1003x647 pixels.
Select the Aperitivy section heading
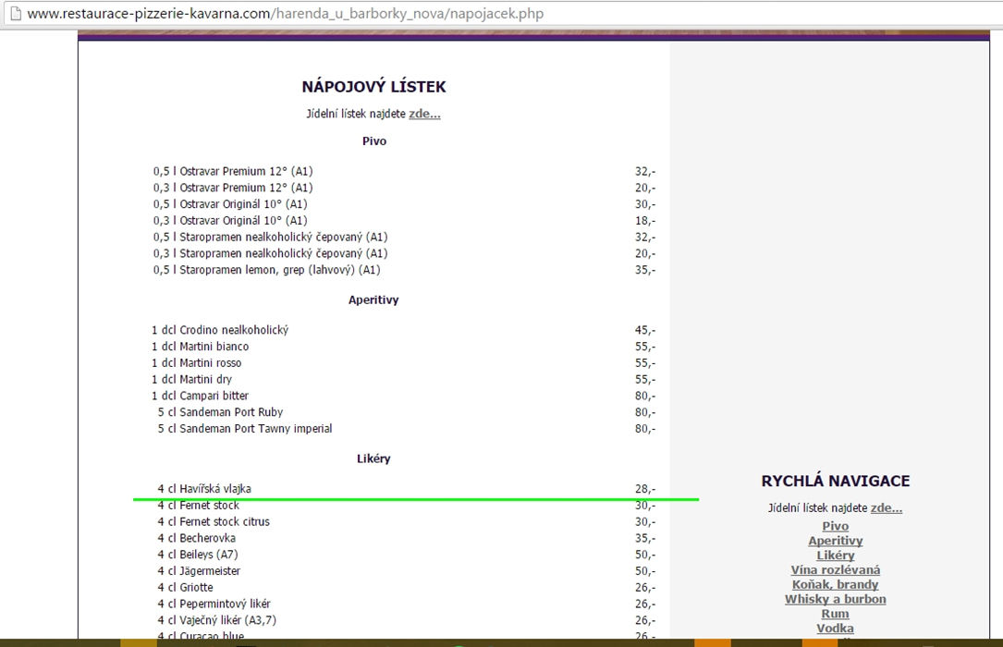373,299
